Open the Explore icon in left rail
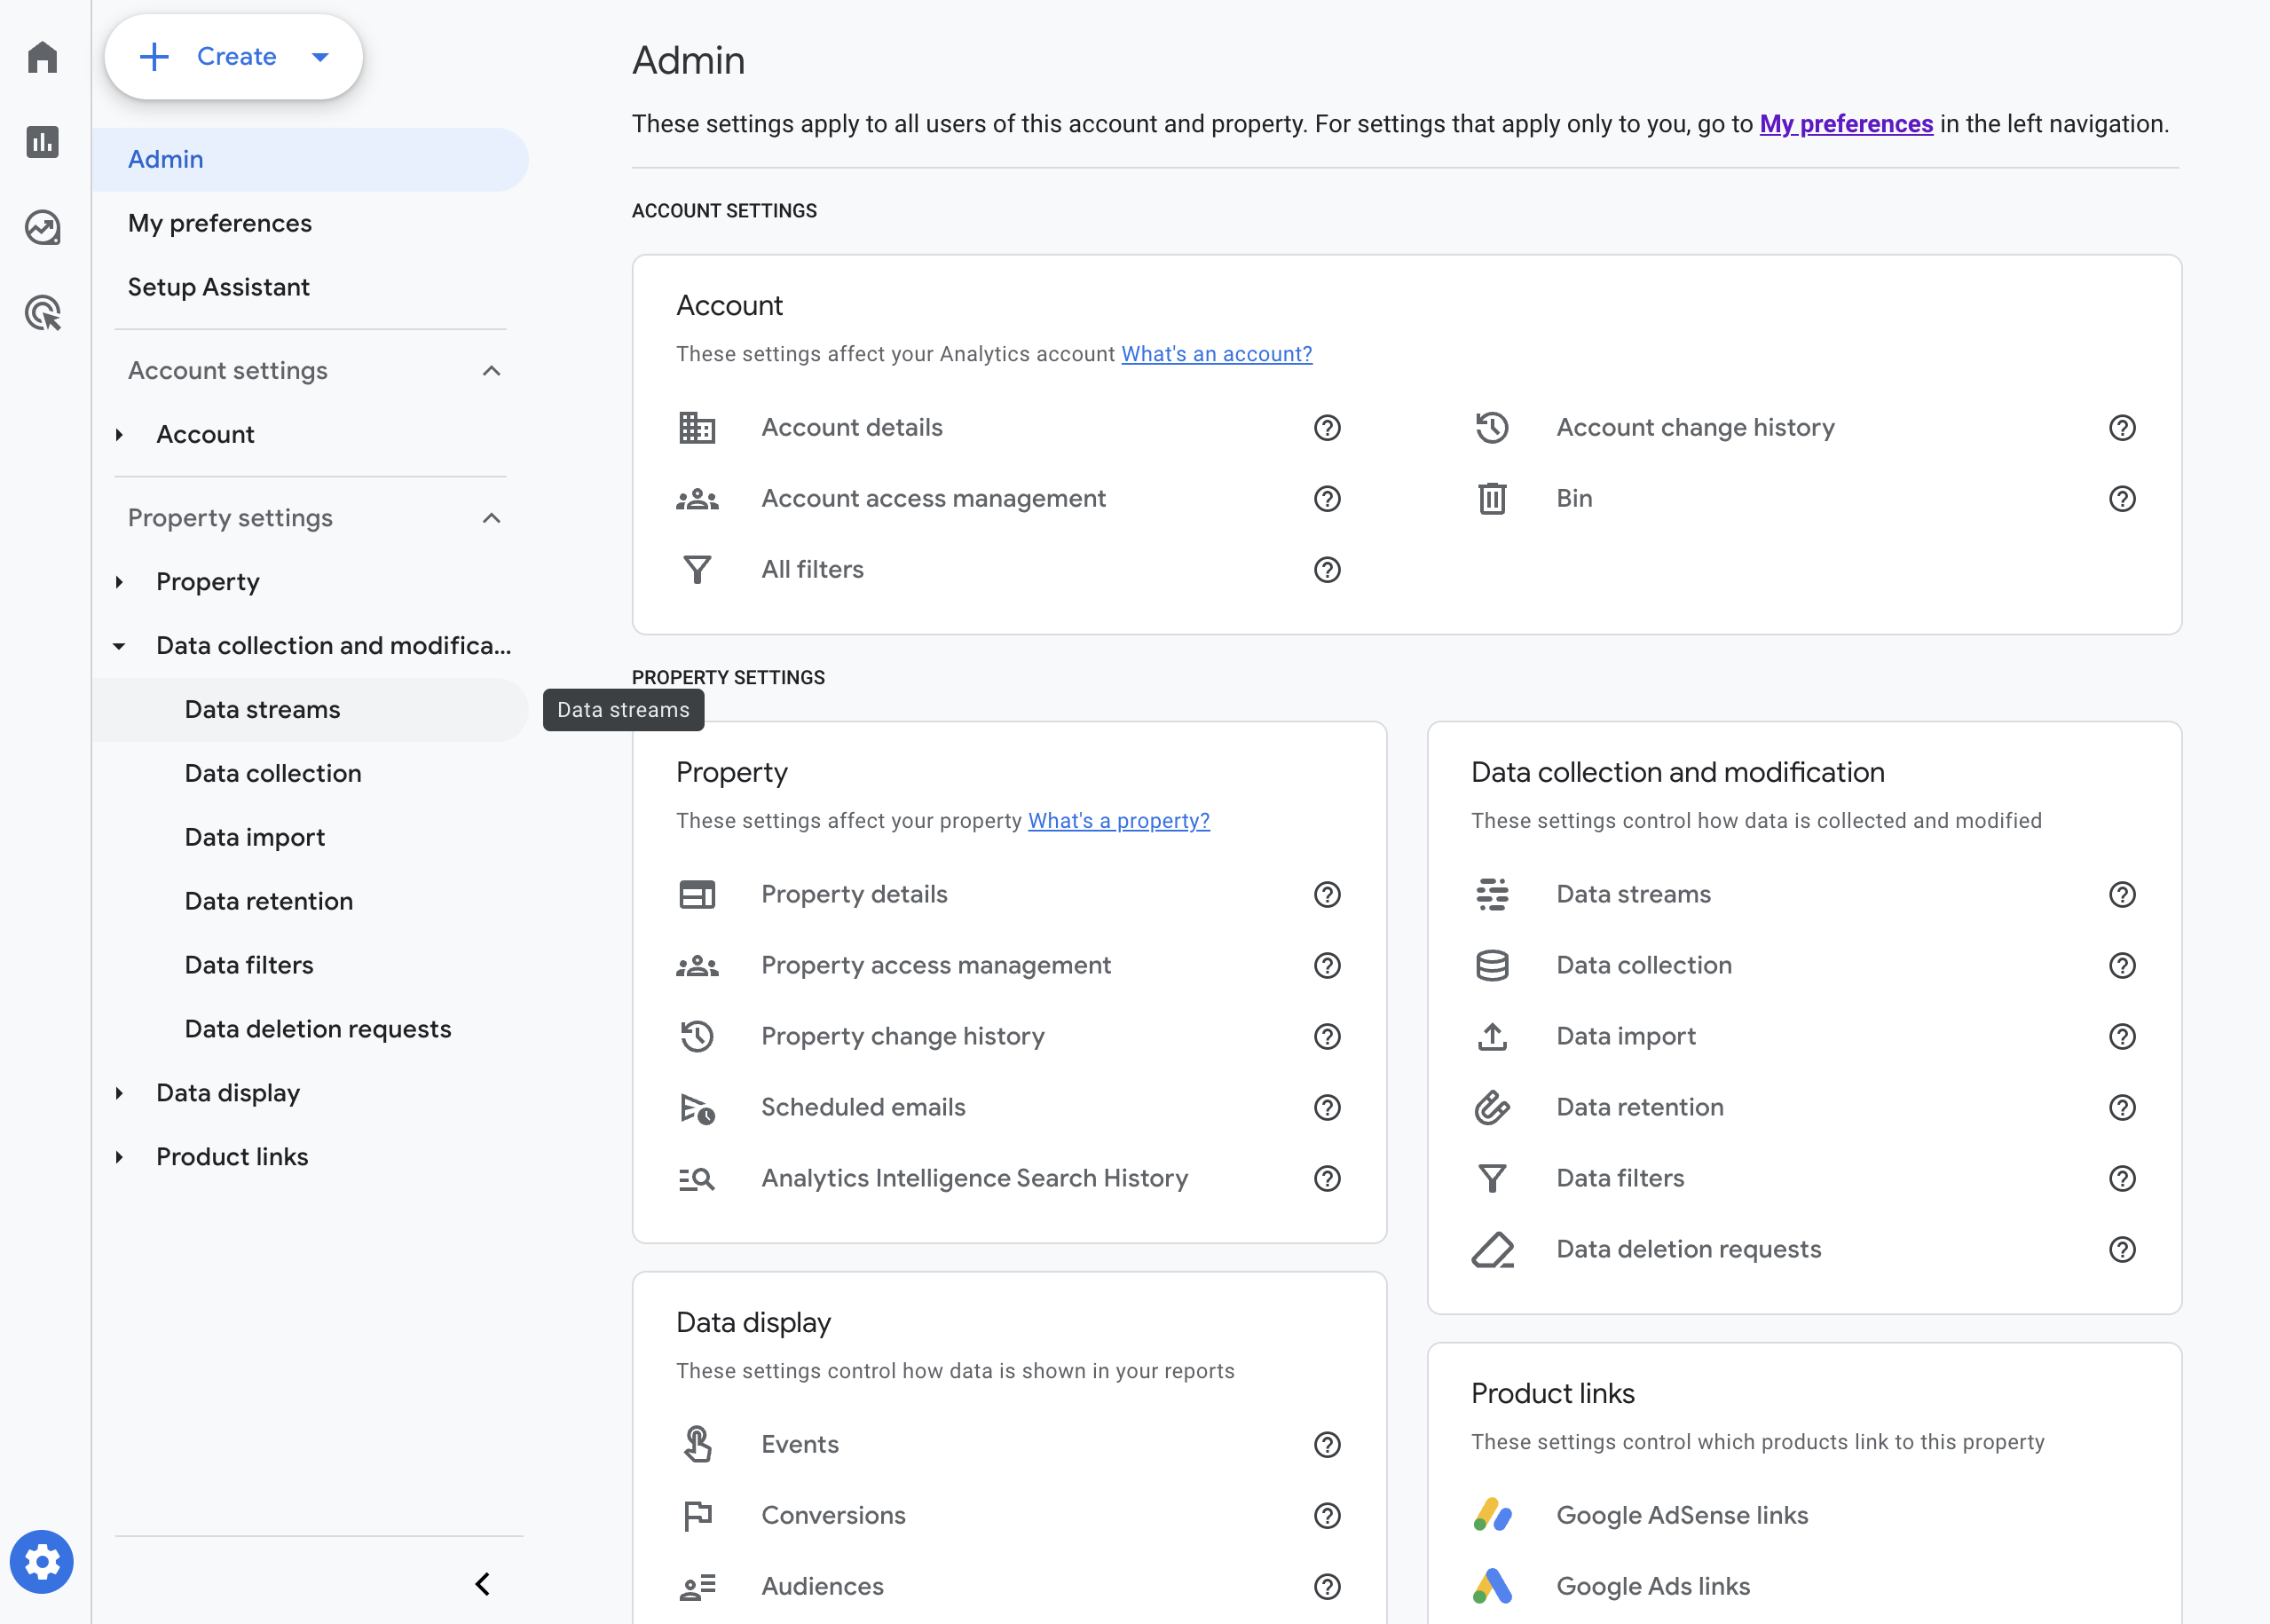Viewport: 2270px width, 1624px height. tap(42, 228)
